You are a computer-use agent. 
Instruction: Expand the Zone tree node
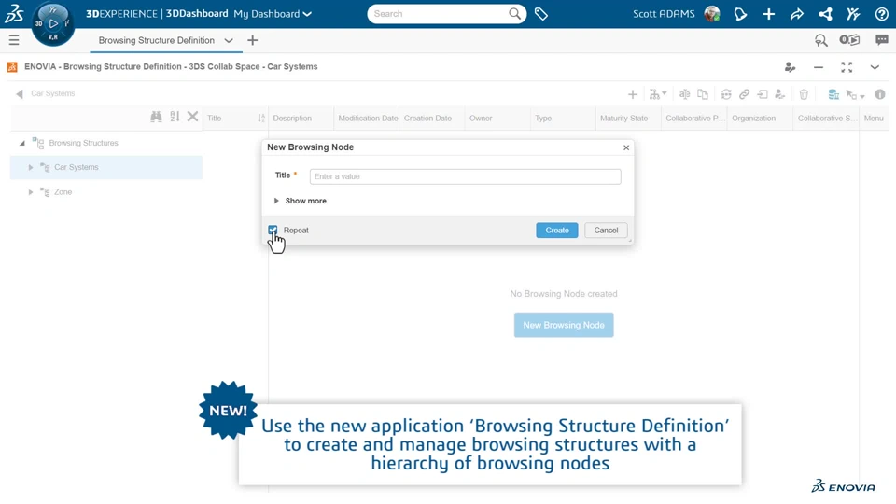click(30, 192)
